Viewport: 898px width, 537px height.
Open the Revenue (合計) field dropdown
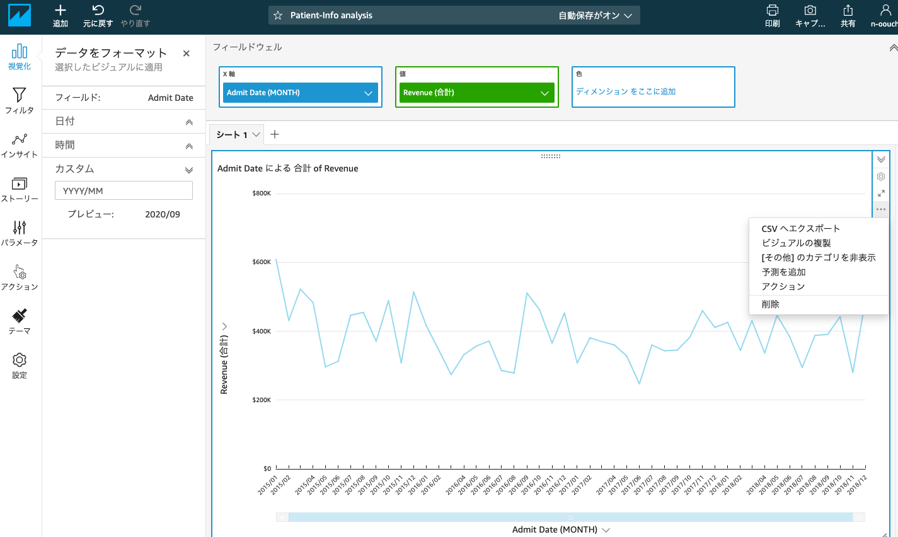pyautogui.click(x=544, y=93)
